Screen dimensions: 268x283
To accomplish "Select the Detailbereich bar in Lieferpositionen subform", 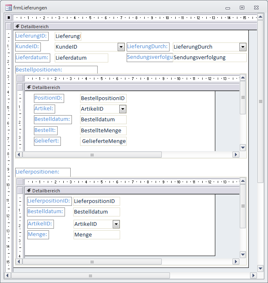I will tap(131, 191).
